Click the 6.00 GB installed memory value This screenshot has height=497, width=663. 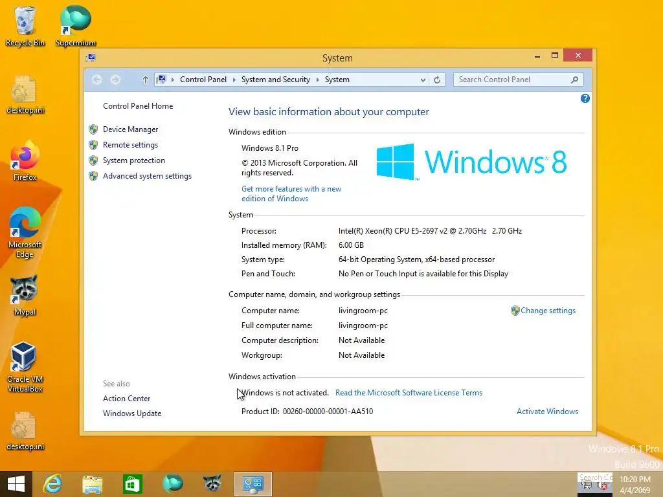(351, 245)
